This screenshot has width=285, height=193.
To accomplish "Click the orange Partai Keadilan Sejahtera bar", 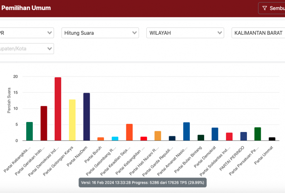I will 129,132.
